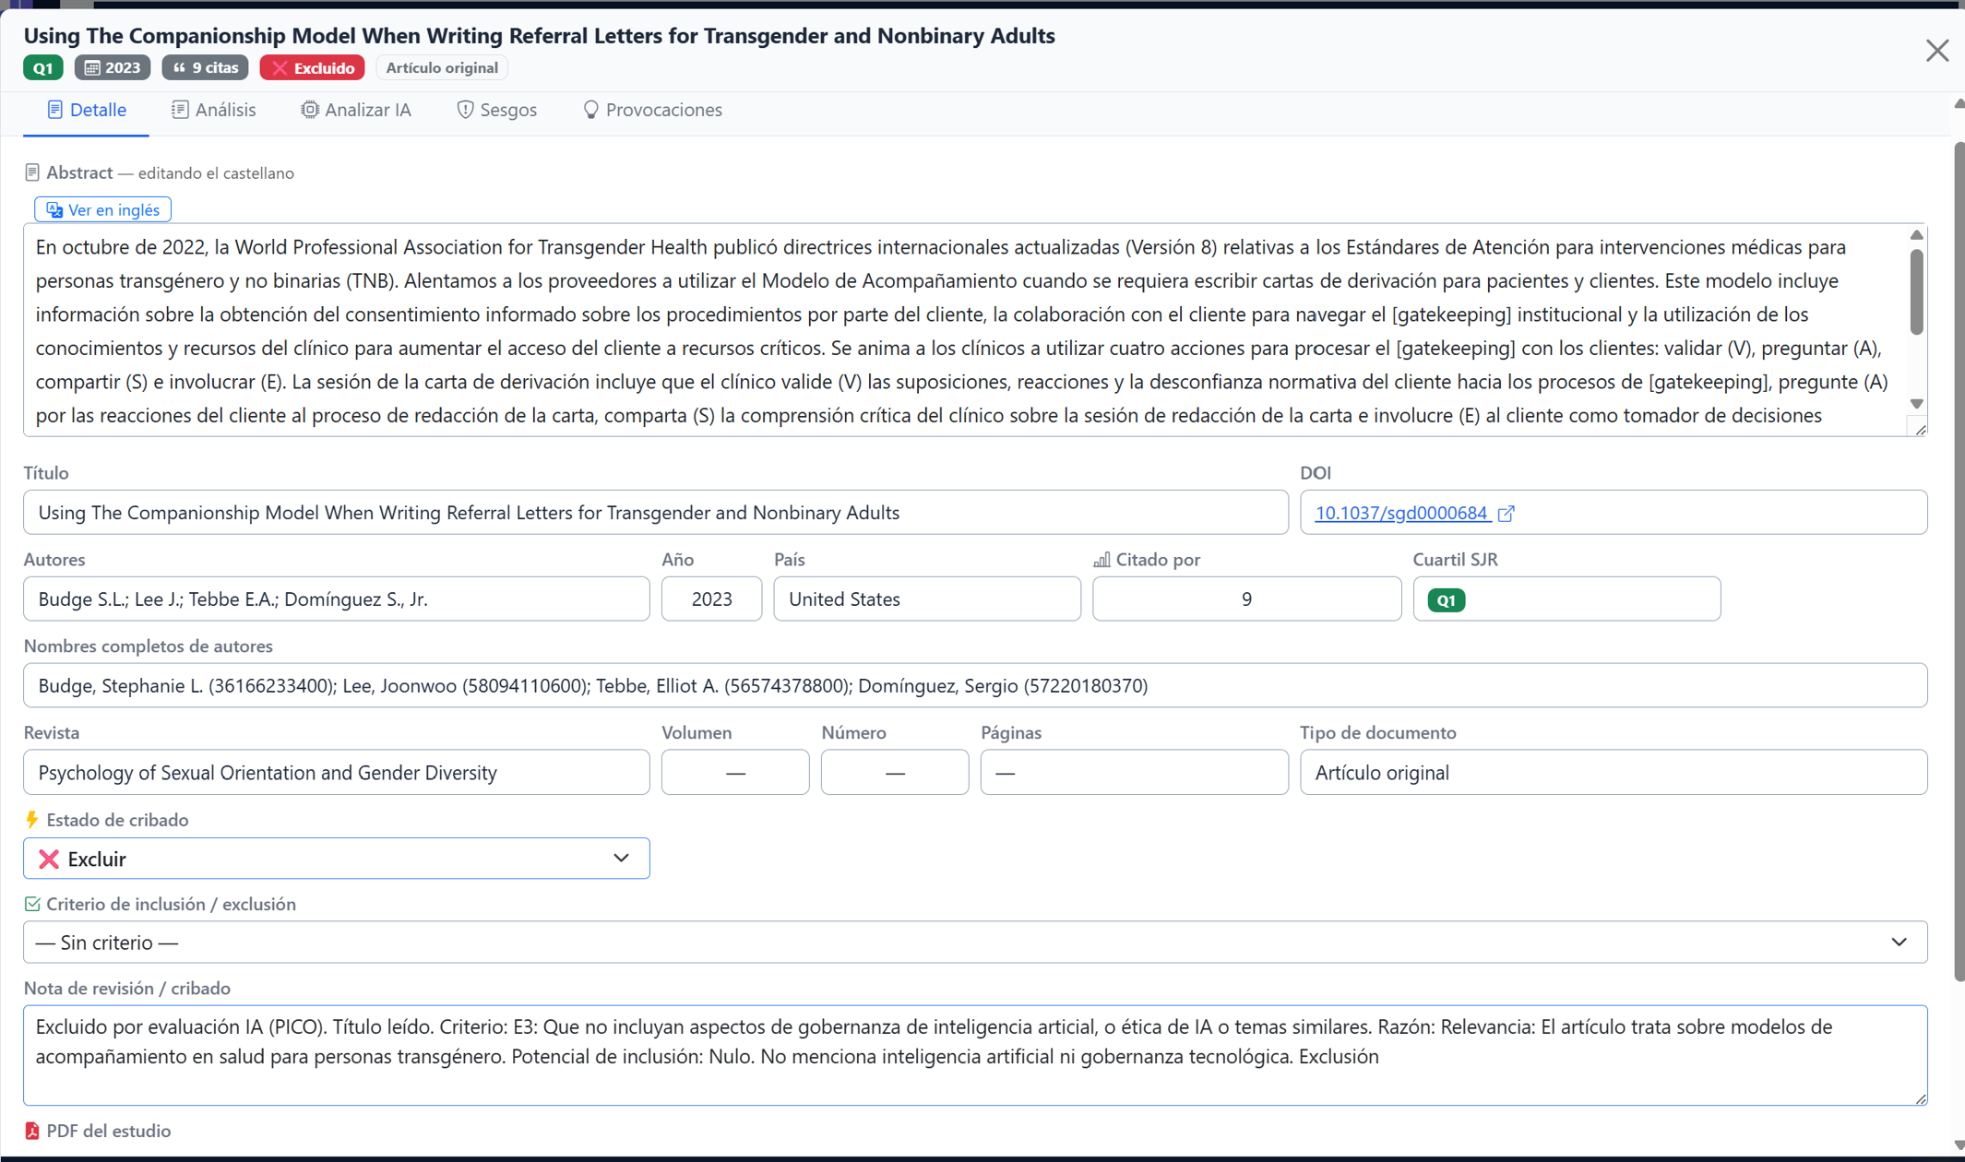
Task: Click the 'editando el castellano' text
Action: [x=216, y=173]
